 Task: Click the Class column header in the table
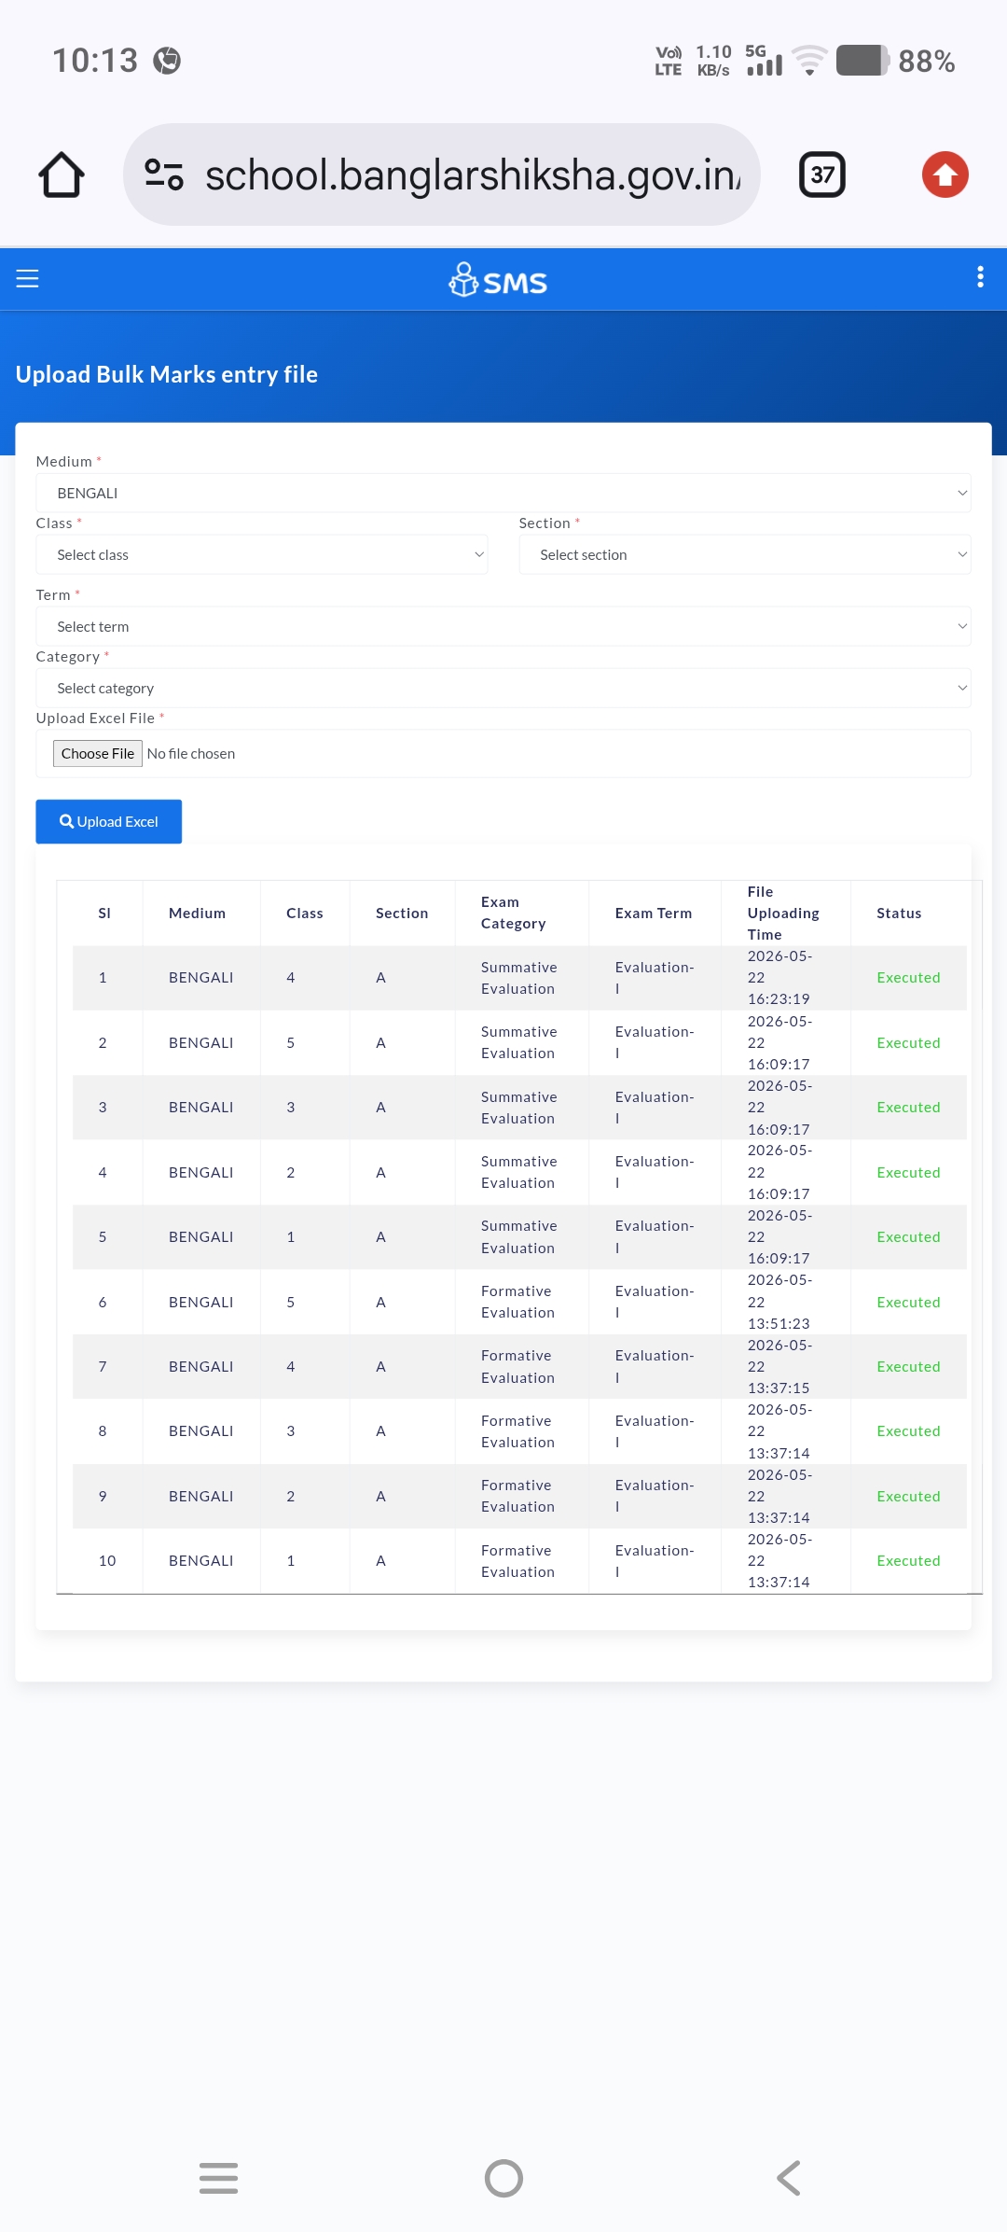(x=305, y=913)
